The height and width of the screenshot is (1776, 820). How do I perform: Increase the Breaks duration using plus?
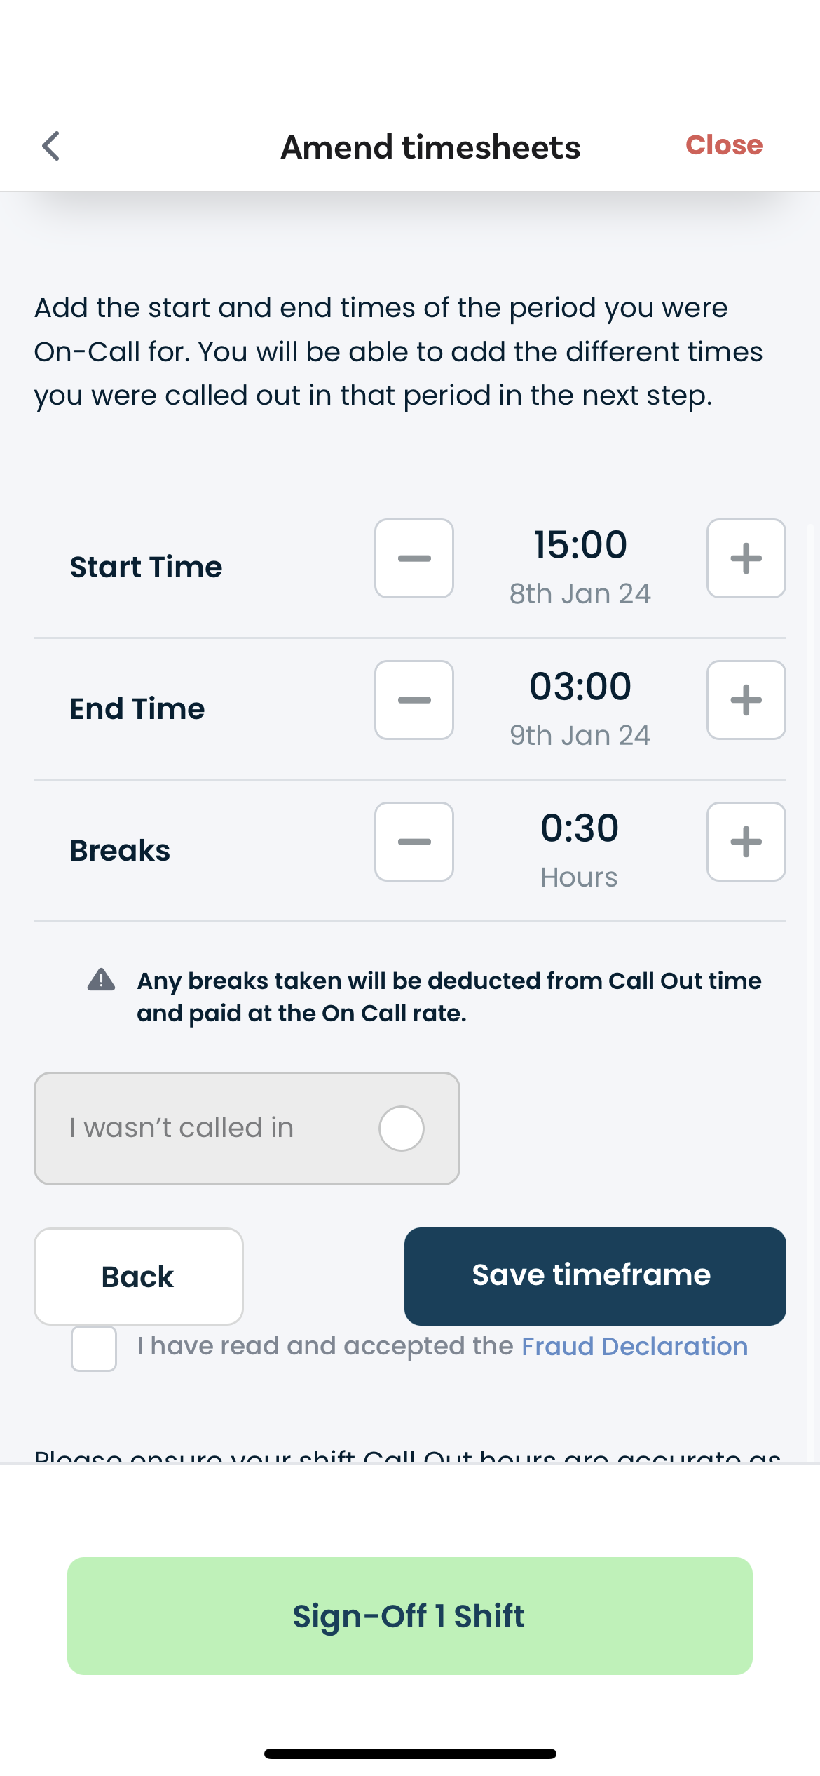pos(746,842)
